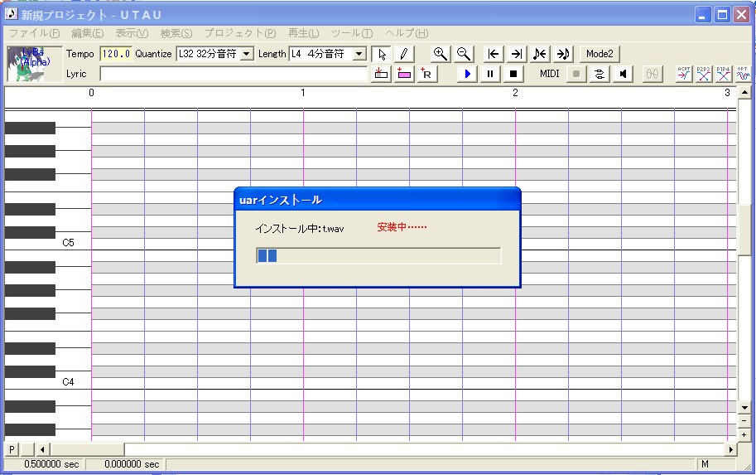Image resolution: width=756 pixels, height=475 pixels.
Task: Click the OPT waveform icon
Action: 743,74
